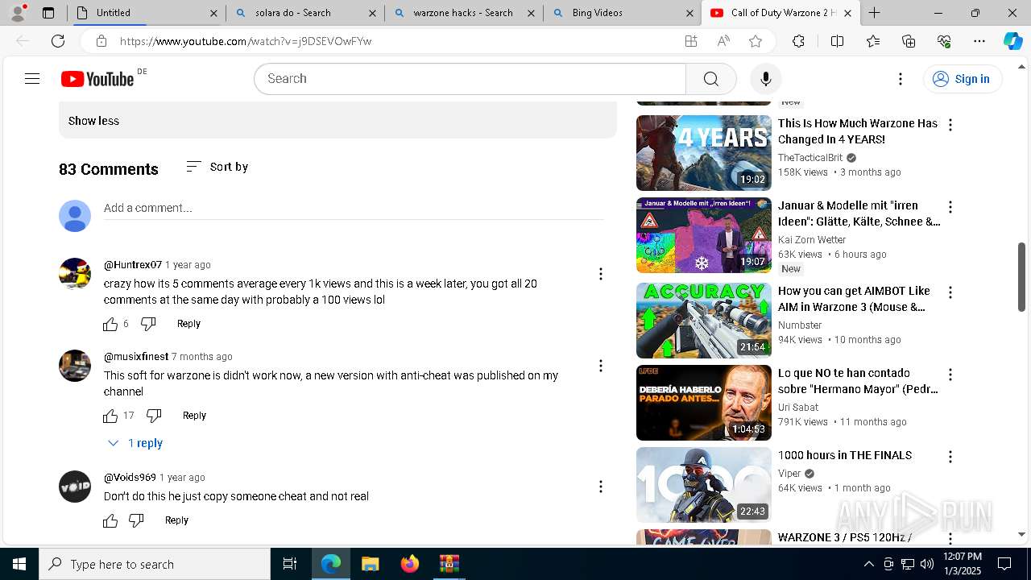Click the page vertical scrollbar thumb
Image resolution: width=1031 pixels, height=580 pixels.
click(x=1021, y=276)
